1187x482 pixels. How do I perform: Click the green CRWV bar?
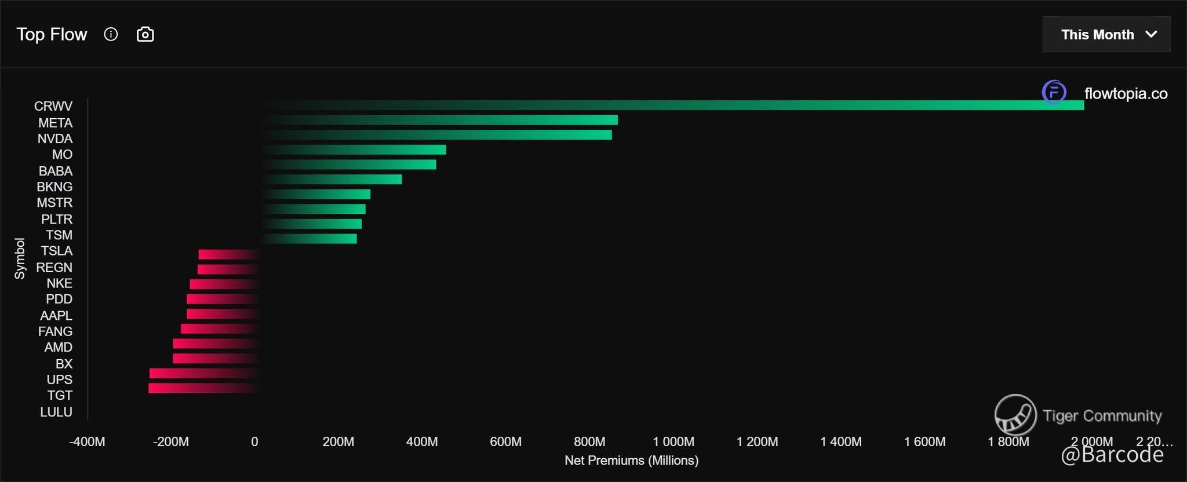pos(672,105)
